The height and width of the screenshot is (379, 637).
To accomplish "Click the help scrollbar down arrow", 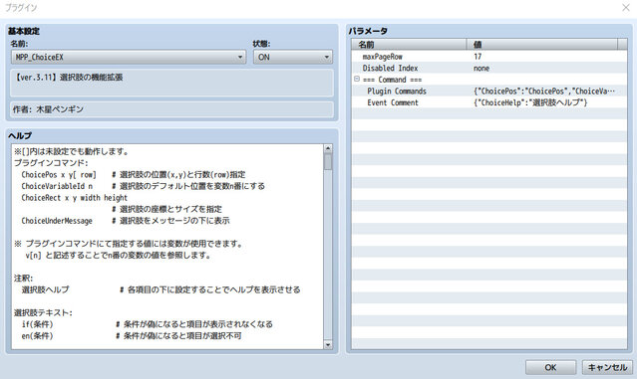I will (x=328, y=345).
